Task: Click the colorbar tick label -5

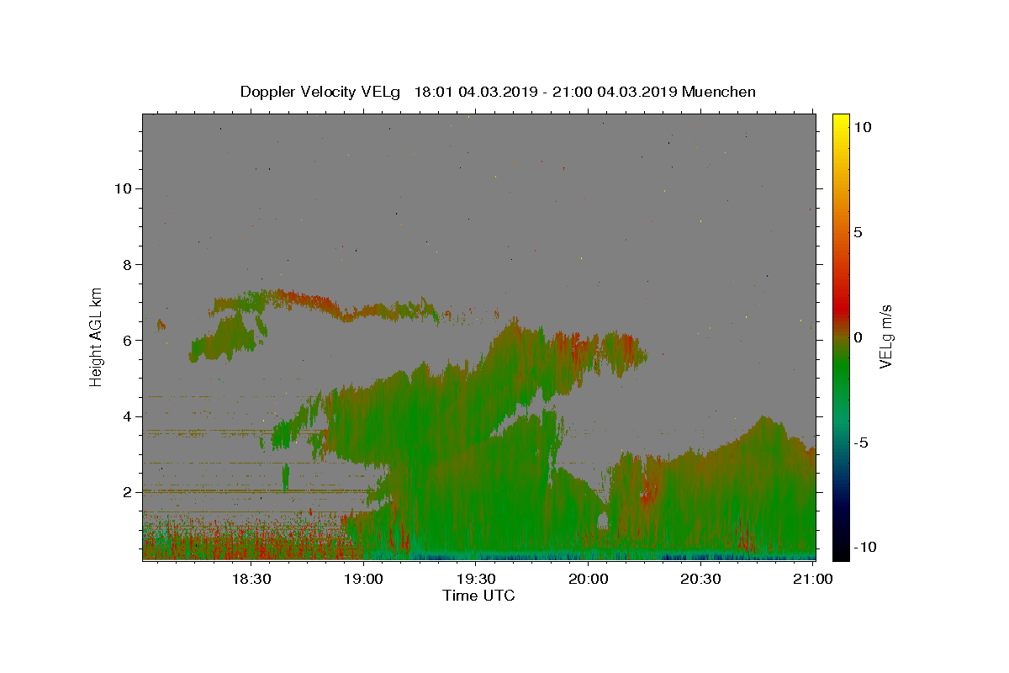Action: click(x=860, y=442)
